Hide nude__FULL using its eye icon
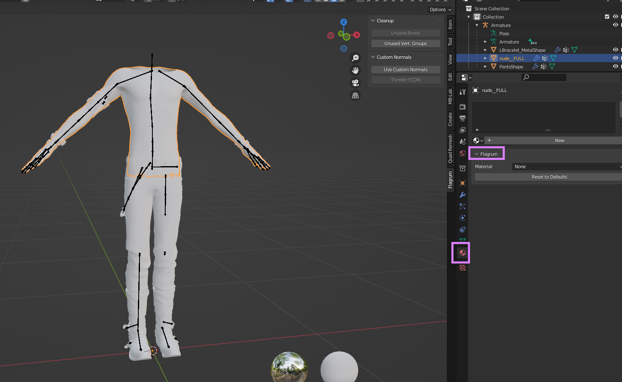Screen dimensions: 622x382 [x=615, y=58]
